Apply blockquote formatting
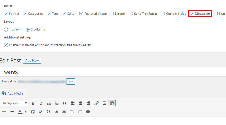Viewport: 226px width, 125px height. pyautogui.click(x=65, y=103)
